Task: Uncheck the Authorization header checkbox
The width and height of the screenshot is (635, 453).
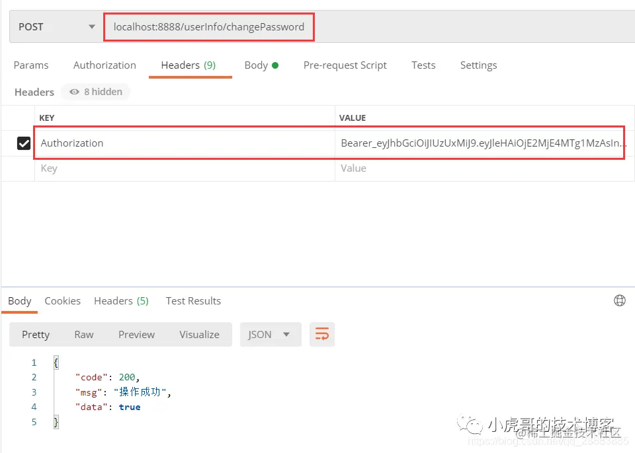Action: pyautogui.click(x=24, y=143)
